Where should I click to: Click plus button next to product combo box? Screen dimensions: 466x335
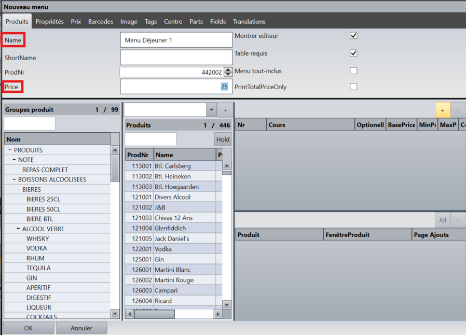(x=225, y=110)
